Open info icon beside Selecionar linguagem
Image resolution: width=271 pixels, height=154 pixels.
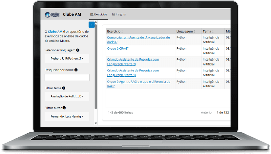[78, 50]
